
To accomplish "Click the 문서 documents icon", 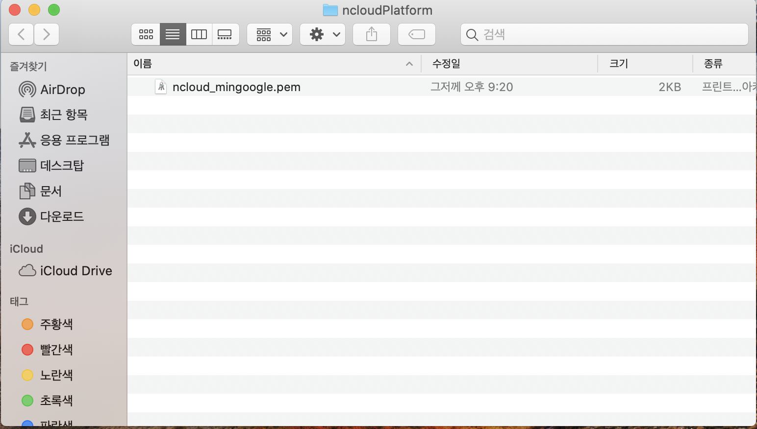I will (x=27, y=191).
